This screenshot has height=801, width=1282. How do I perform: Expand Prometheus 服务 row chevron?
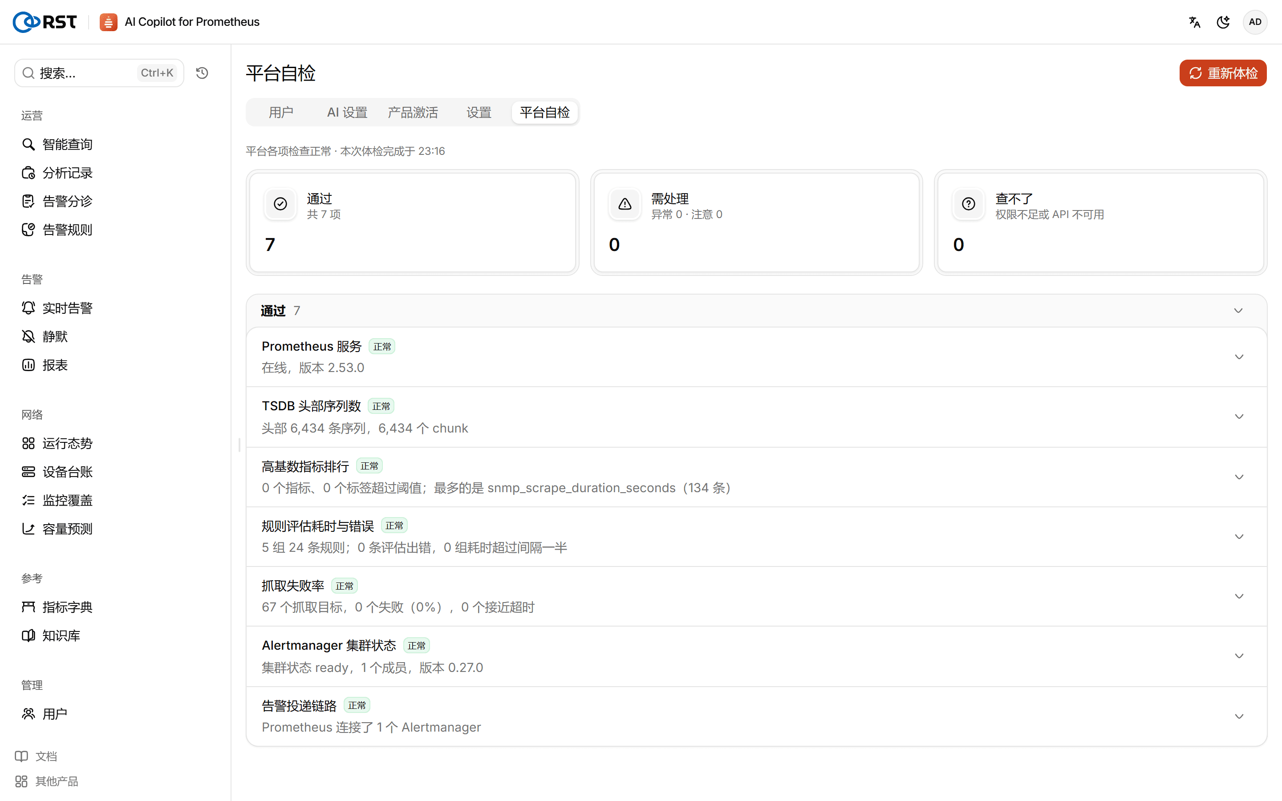tap(1239, 356)
